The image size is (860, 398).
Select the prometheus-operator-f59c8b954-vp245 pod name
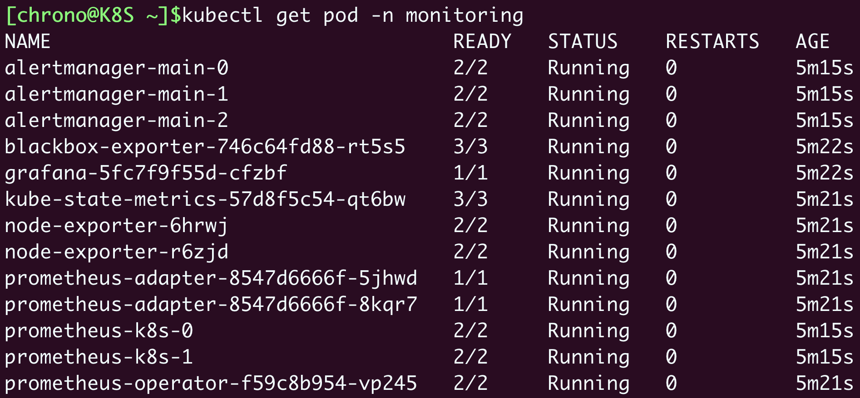click(211, 383)
